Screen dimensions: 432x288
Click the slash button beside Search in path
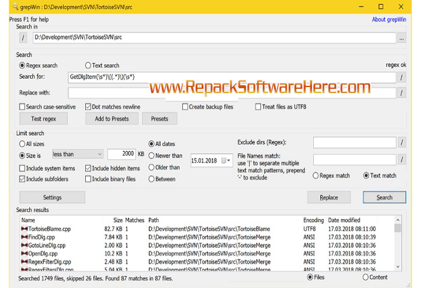coord(23,37)
